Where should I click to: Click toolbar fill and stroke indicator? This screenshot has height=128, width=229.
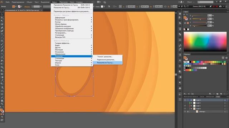[x=2, y=111]
